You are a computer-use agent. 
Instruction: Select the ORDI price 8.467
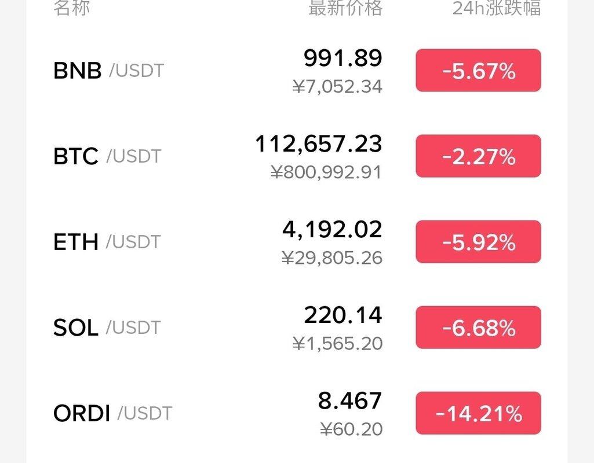pyautogui.click(x=349, y=401)
